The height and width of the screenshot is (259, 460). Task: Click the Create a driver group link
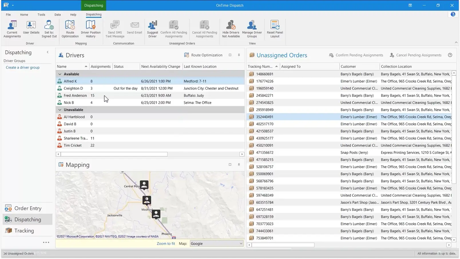coord(22,67)
